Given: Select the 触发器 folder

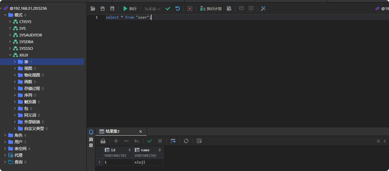Looking at the screenshot, I should click(x=30, y=102).
